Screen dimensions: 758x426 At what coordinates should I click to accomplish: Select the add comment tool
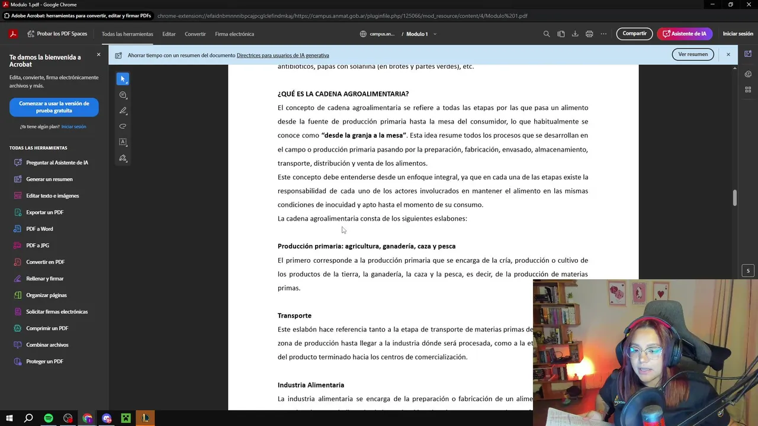[x=123, y=95]
